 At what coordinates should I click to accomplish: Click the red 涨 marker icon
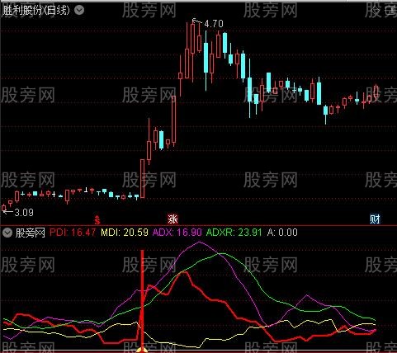click(x=173, y=219)
